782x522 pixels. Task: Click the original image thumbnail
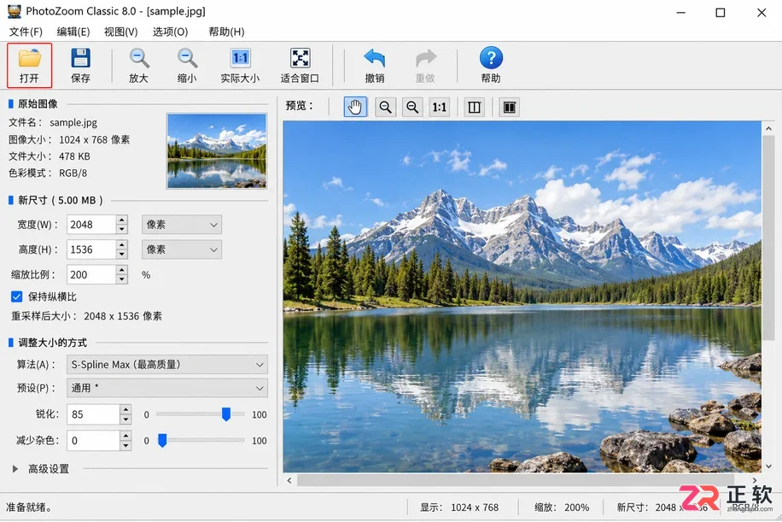click(217, 151)
